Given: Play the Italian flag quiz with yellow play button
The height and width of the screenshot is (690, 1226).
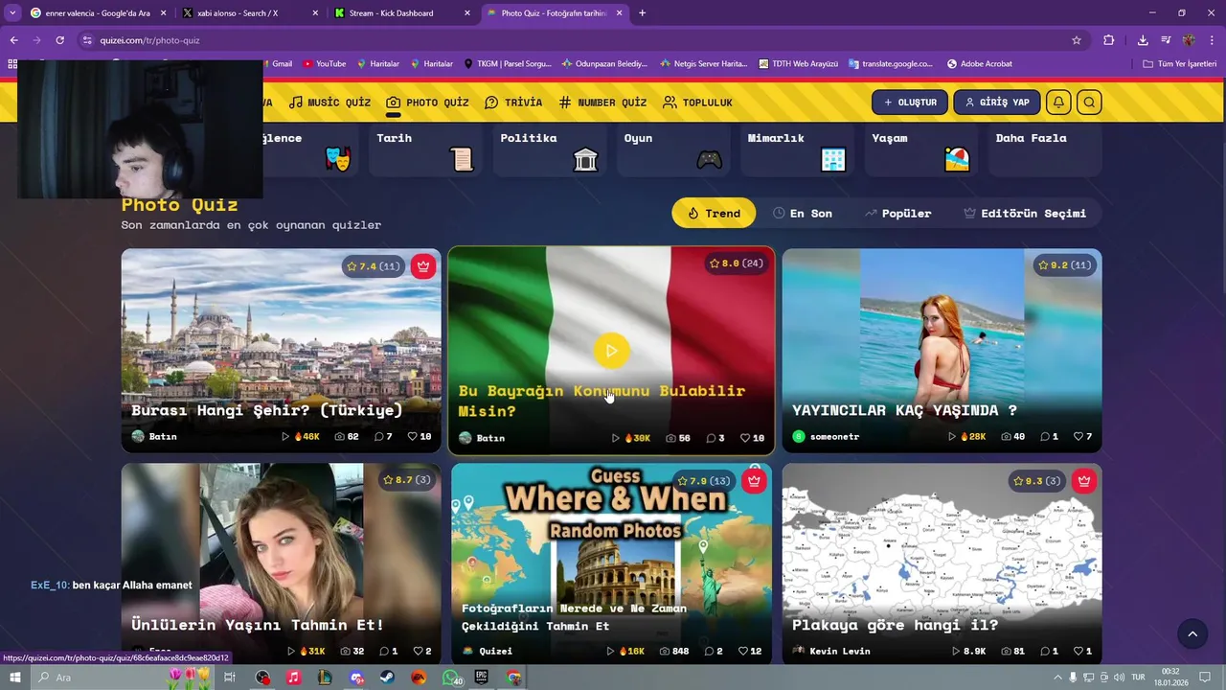Looking at the screenshot, I should point(611,351).
